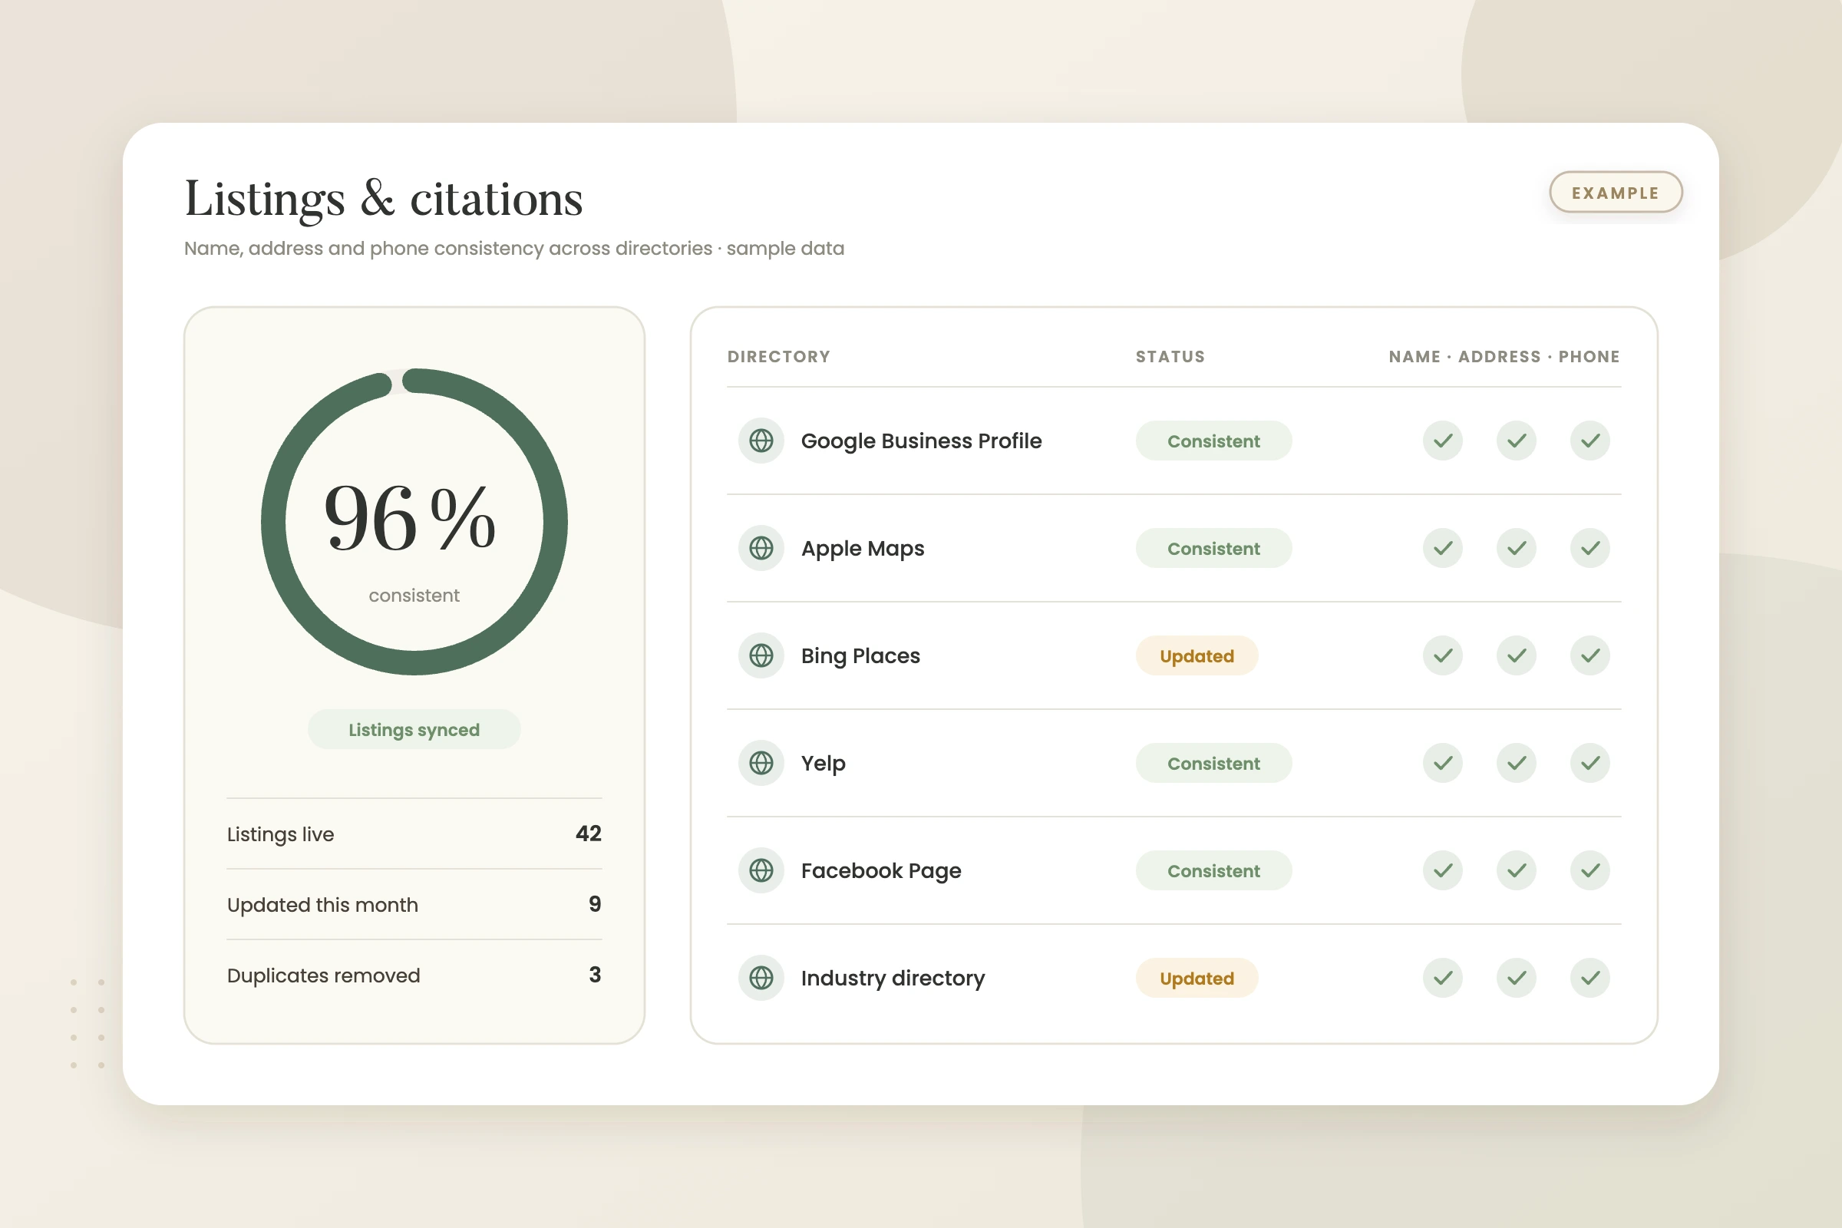Click the Listings synced pill
This screenshot has height=1228, width=1842.
pyautogui.click(x=414, y=729)
